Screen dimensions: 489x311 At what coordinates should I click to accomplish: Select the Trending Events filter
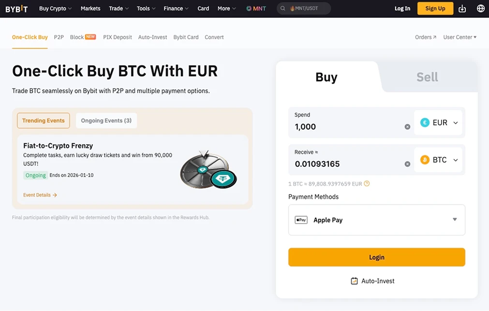point(43,120)
